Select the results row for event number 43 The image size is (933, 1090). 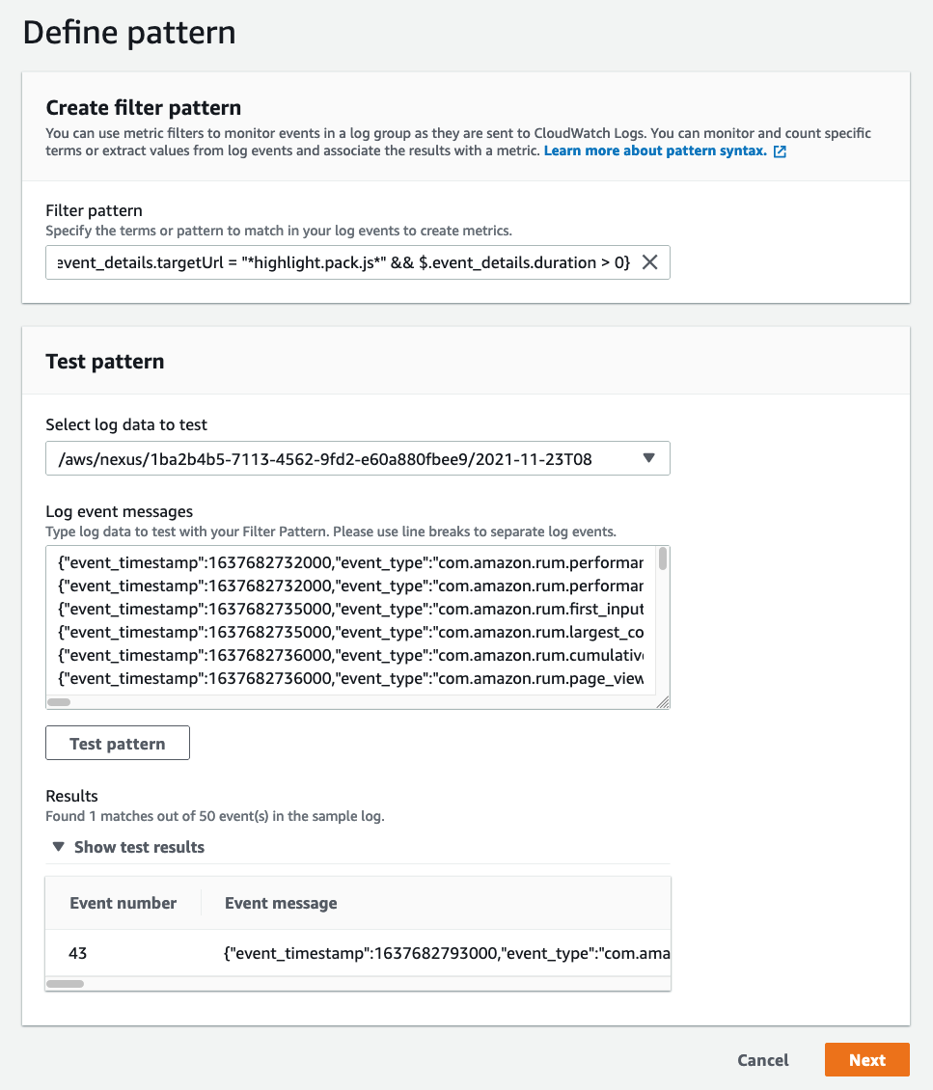coord(357,952)
